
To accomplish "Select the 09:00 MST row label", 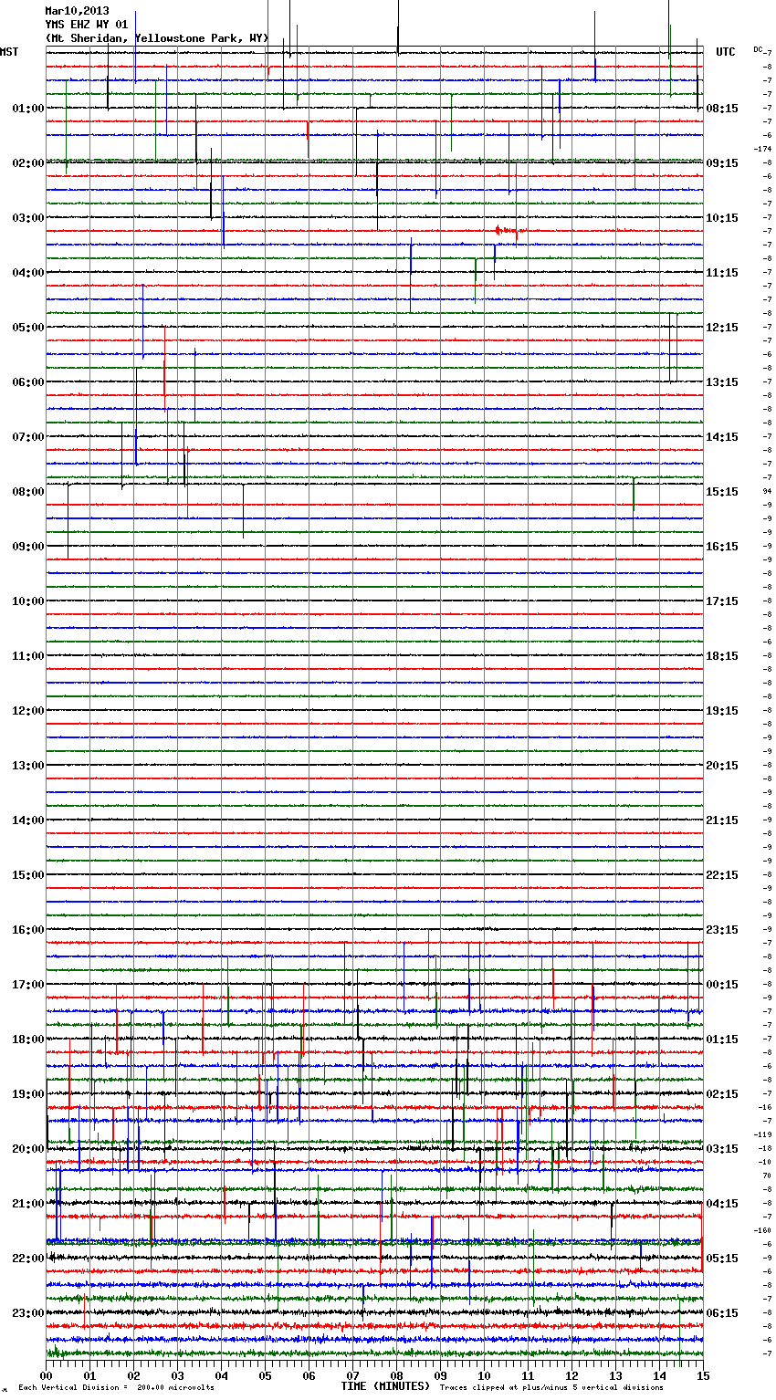I will (x=28, y=547).
